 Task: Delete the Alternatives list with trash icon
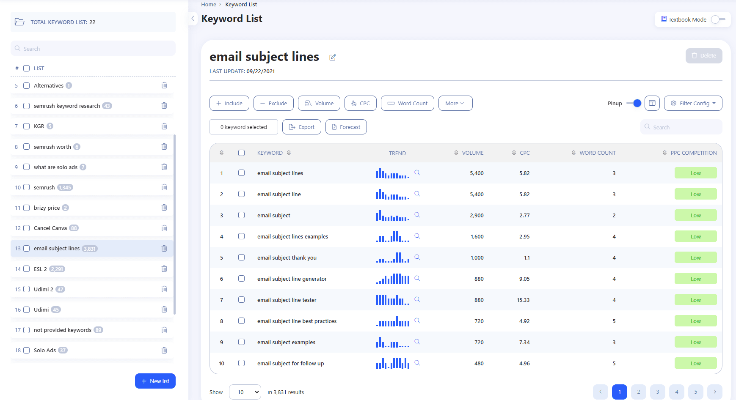[164, 85]
